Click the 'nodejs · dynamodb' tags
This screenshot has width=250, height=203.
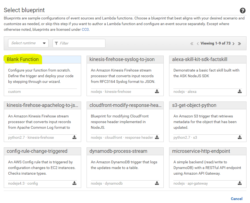click(107, 183)
